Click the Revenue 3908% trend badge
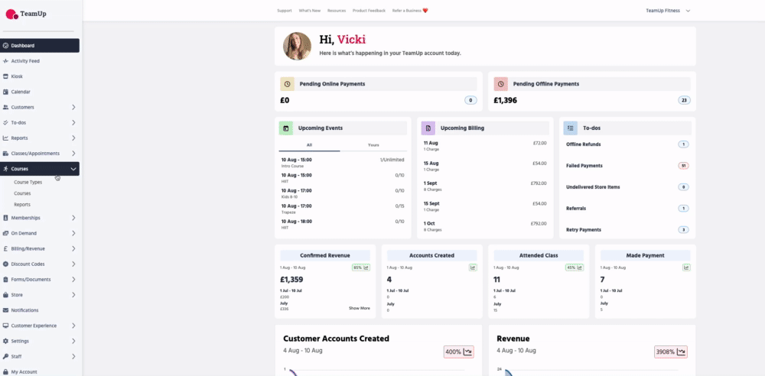Screen dimensions: 765x376 (x=671, y=352)
